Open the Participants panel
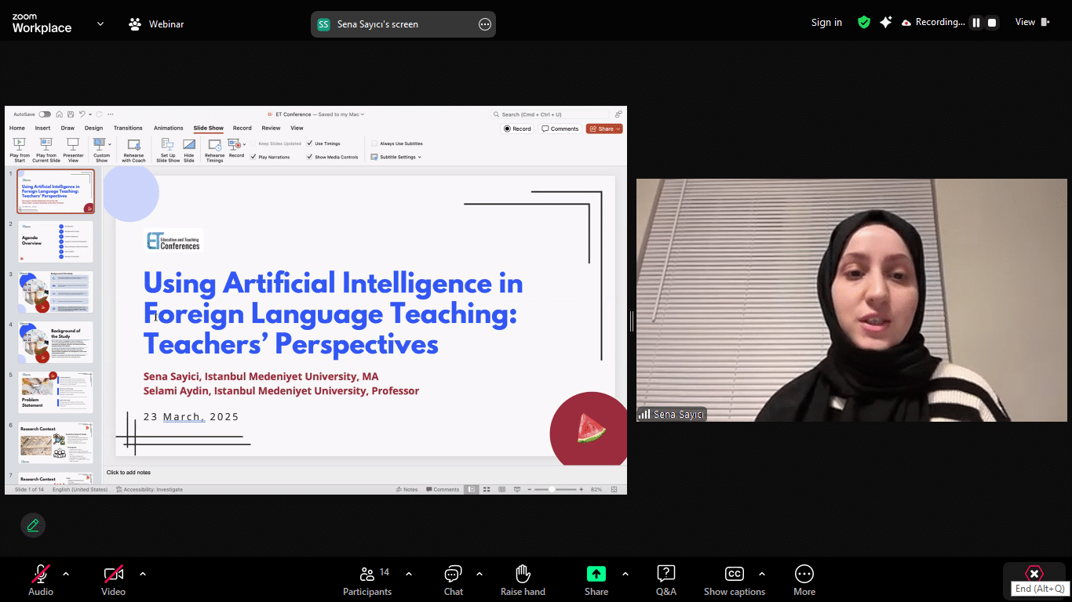The height and width of the screenshot is (602, 1072). coord(366,580)
